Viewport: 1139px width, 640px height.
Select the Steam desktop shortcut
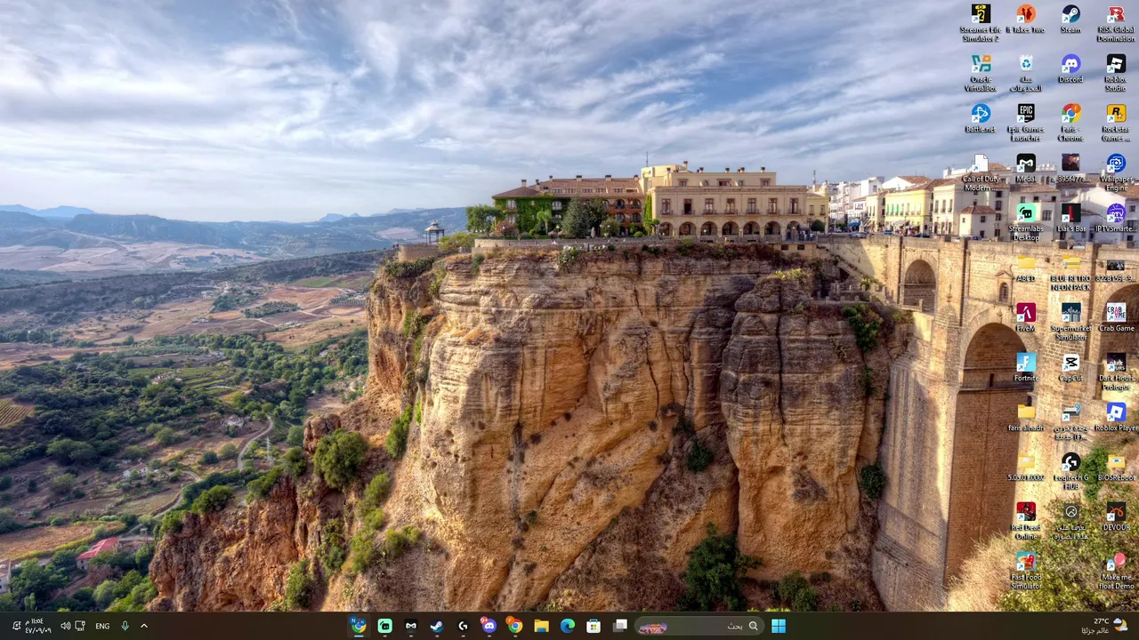(1070, 20)
